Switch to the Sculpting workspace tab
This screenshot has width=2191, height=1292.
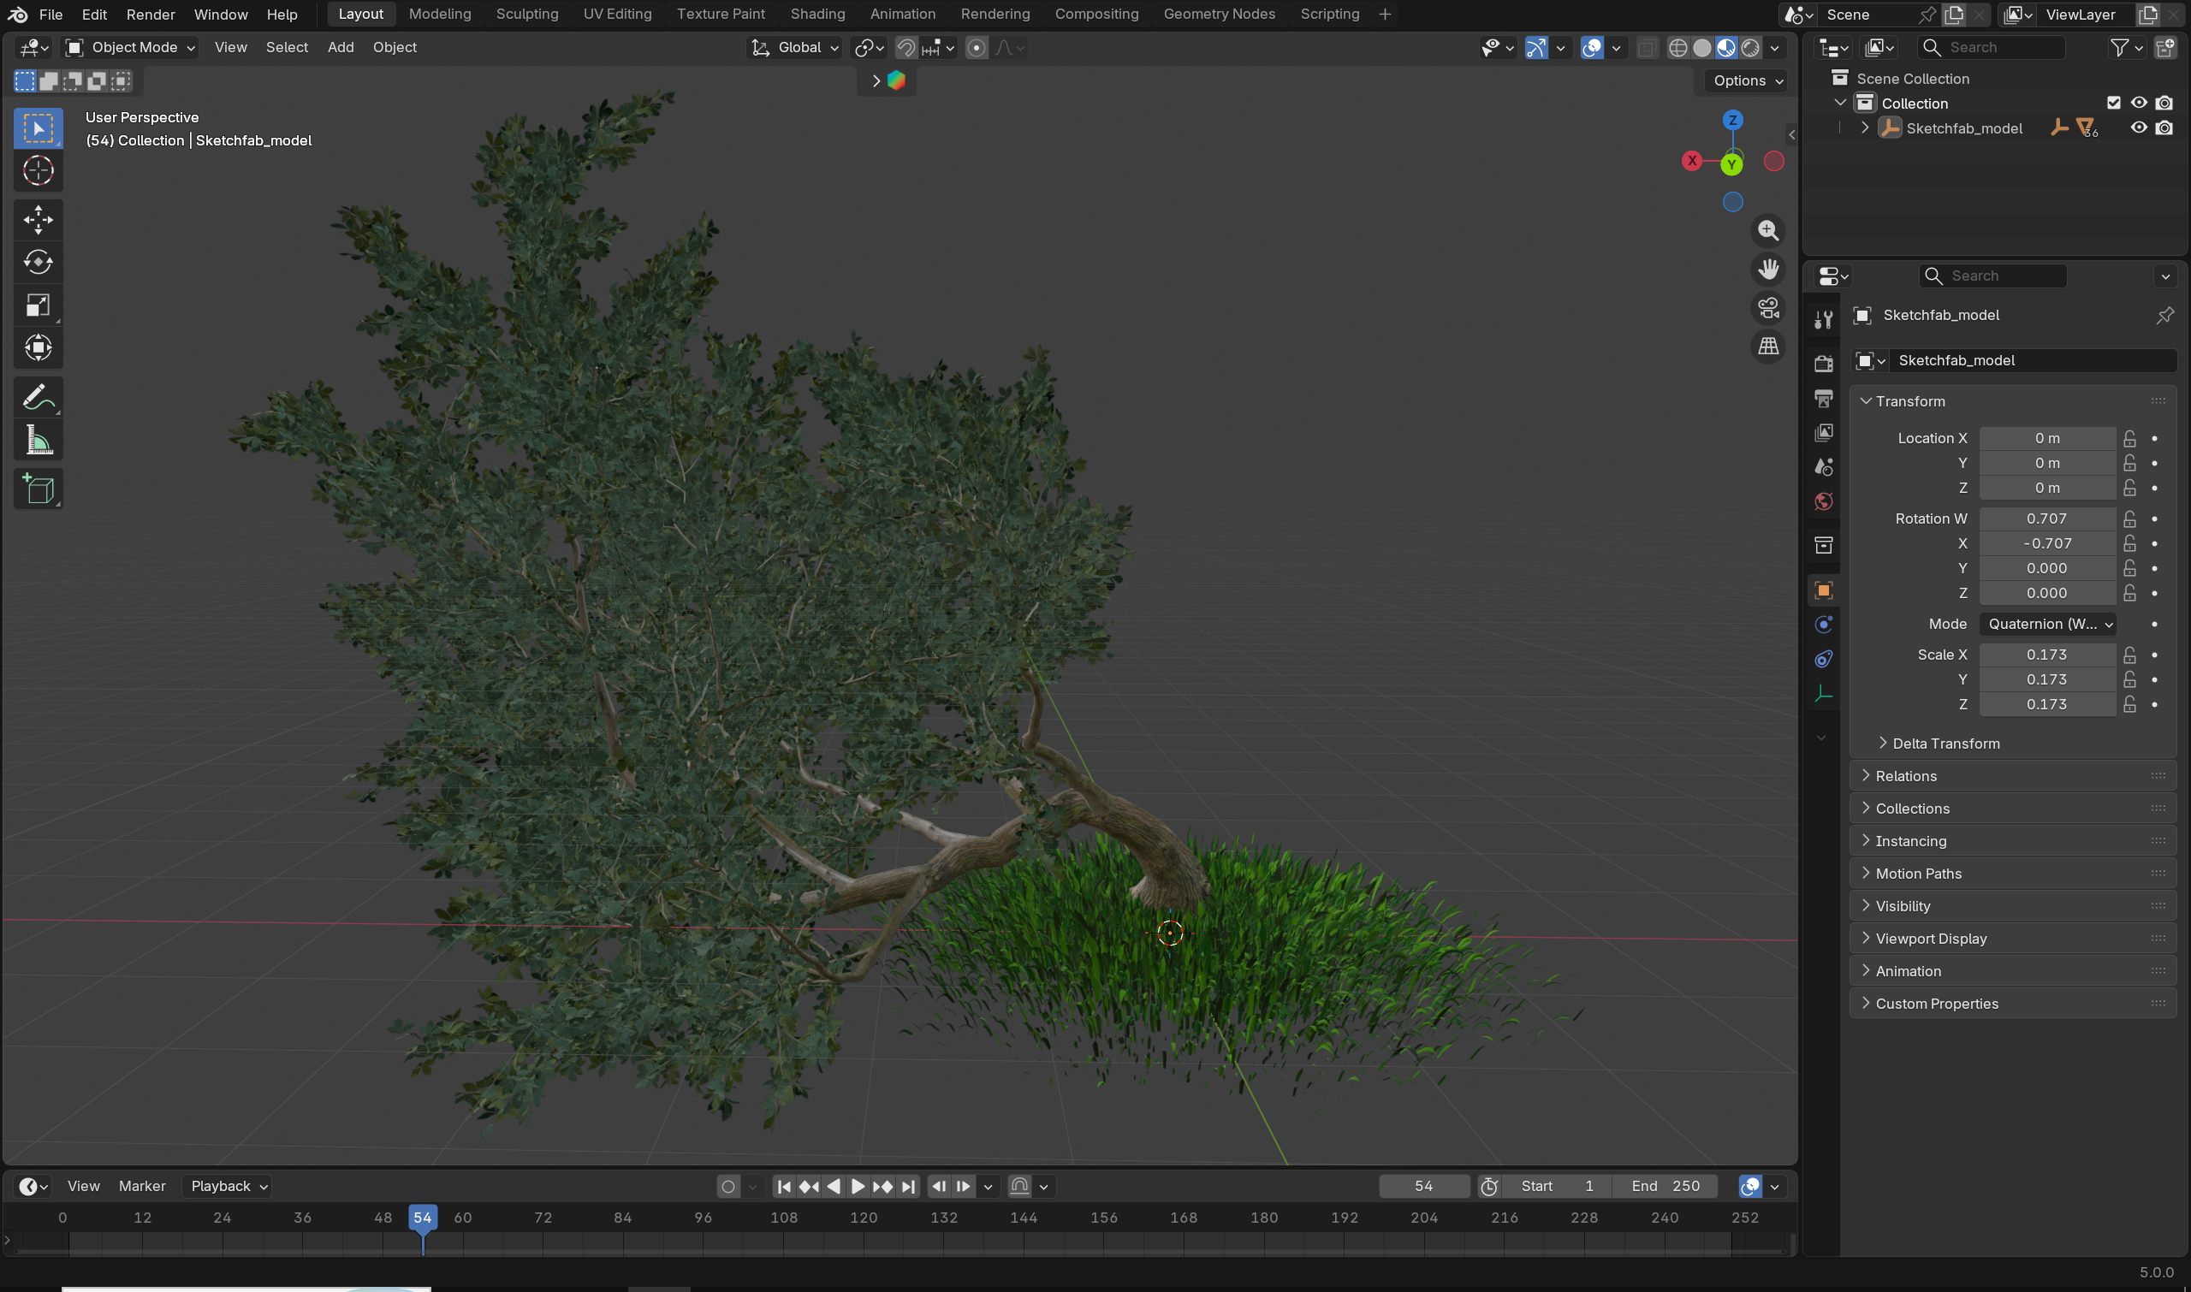pos(527,14)
